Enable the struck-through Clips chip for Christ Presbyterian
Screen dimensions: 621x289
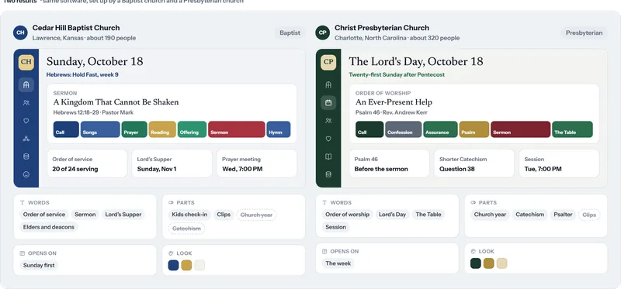[x=589, y=215]
